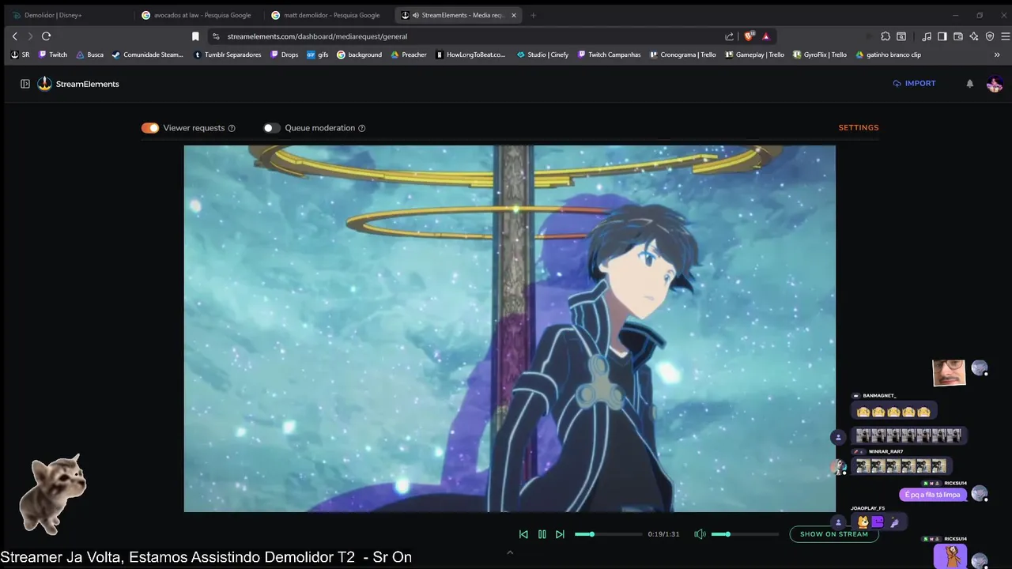The height and width of the screenshot is (569, 1012).
Task: Click the anime video player preview
Action: [510, 328]
